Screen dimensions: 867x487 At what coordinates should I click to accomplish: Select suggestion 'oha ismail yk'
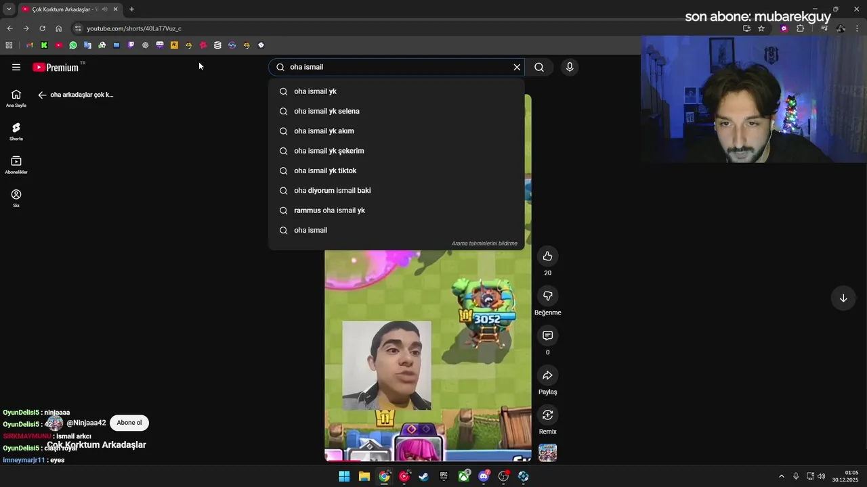coord(396,91)
